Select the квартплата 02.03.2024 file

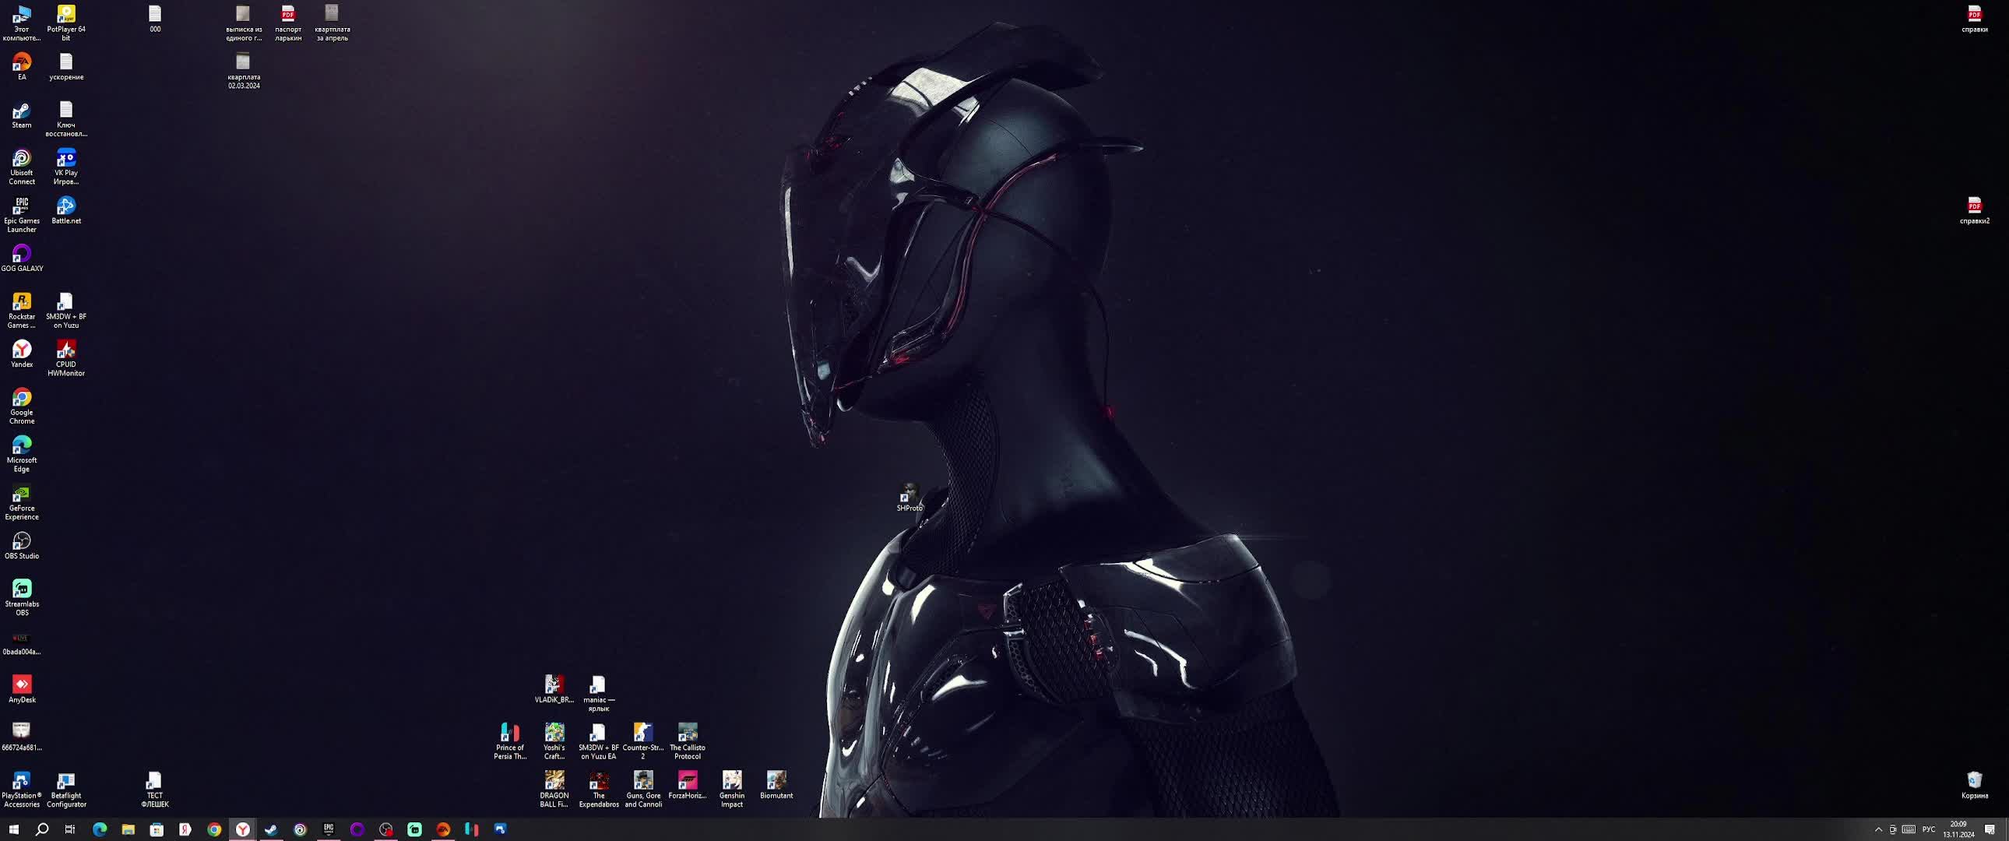(x=243, y=71)
